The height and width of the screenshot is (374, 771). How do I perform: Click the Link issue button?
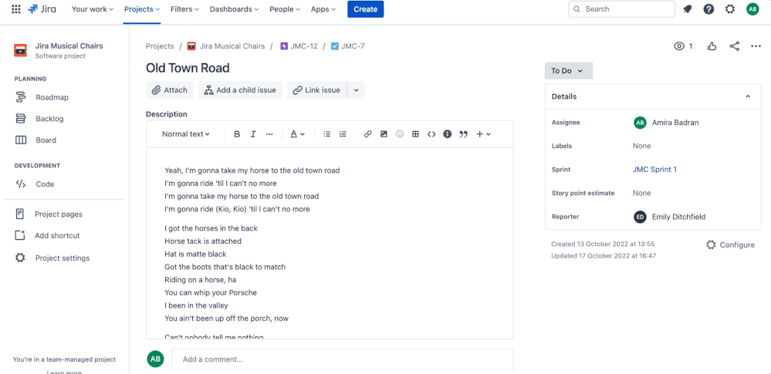point(316,90)
